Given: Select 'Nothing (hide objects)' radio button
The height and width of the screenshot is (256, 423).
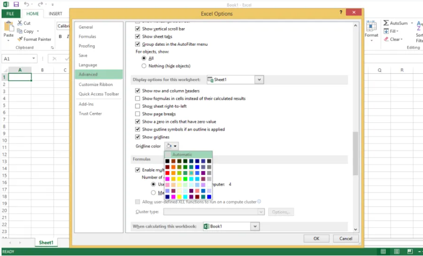Looking at the screenshot, I should coord(144,66).
